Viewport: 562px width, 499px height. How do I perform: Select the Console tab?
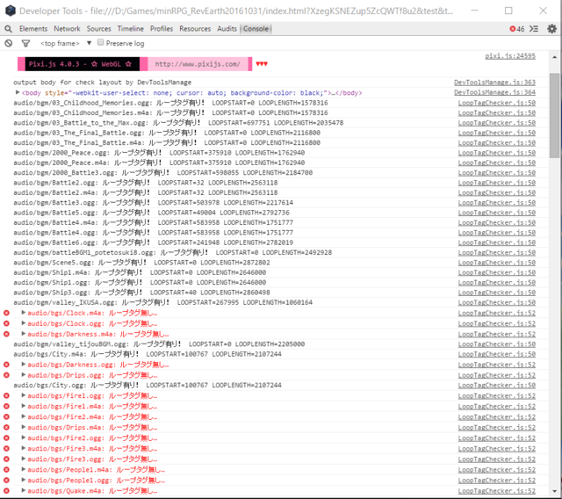(x=256, y=29)
